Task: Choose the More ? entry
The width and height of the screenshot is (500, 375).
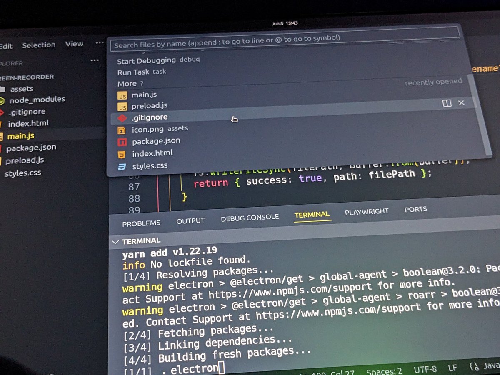Action: pos(130,83)
